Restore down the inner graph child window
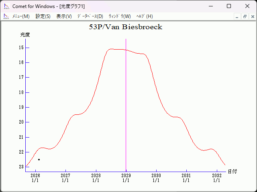The height and width of the screenshot is (192, 257). click(245, 16)
